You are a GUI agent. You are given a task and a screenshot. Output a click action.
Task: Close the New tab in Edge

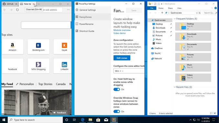34,4
